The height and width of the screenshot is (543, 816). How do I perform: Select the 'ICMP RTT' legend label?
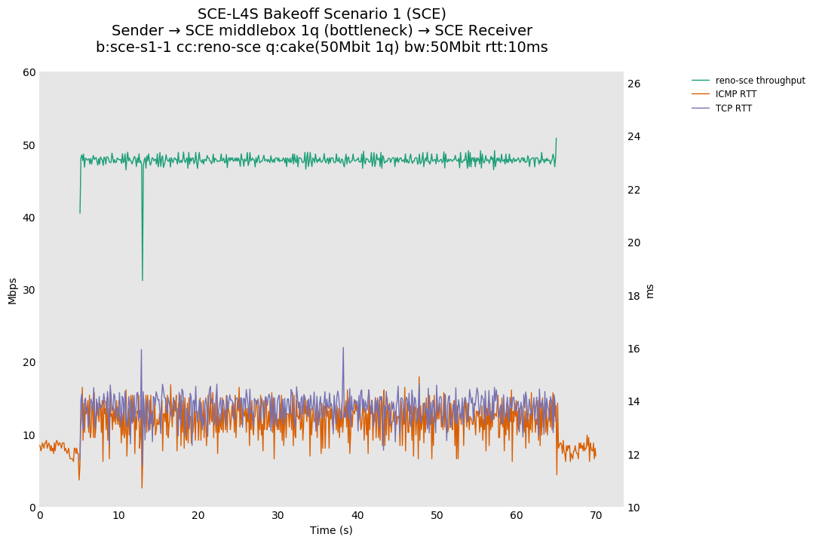pos(735,94)
